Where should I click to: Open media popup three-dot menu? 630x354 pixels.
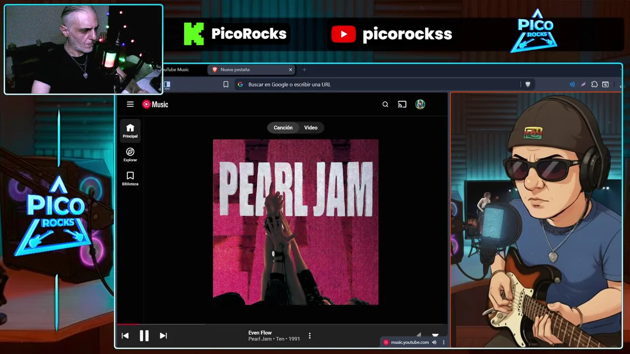[x=443, y=342]
